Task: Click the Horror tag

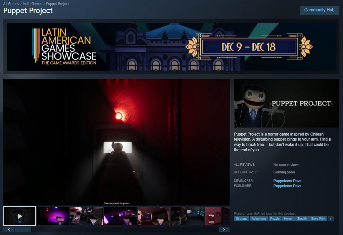Action: 288,219
